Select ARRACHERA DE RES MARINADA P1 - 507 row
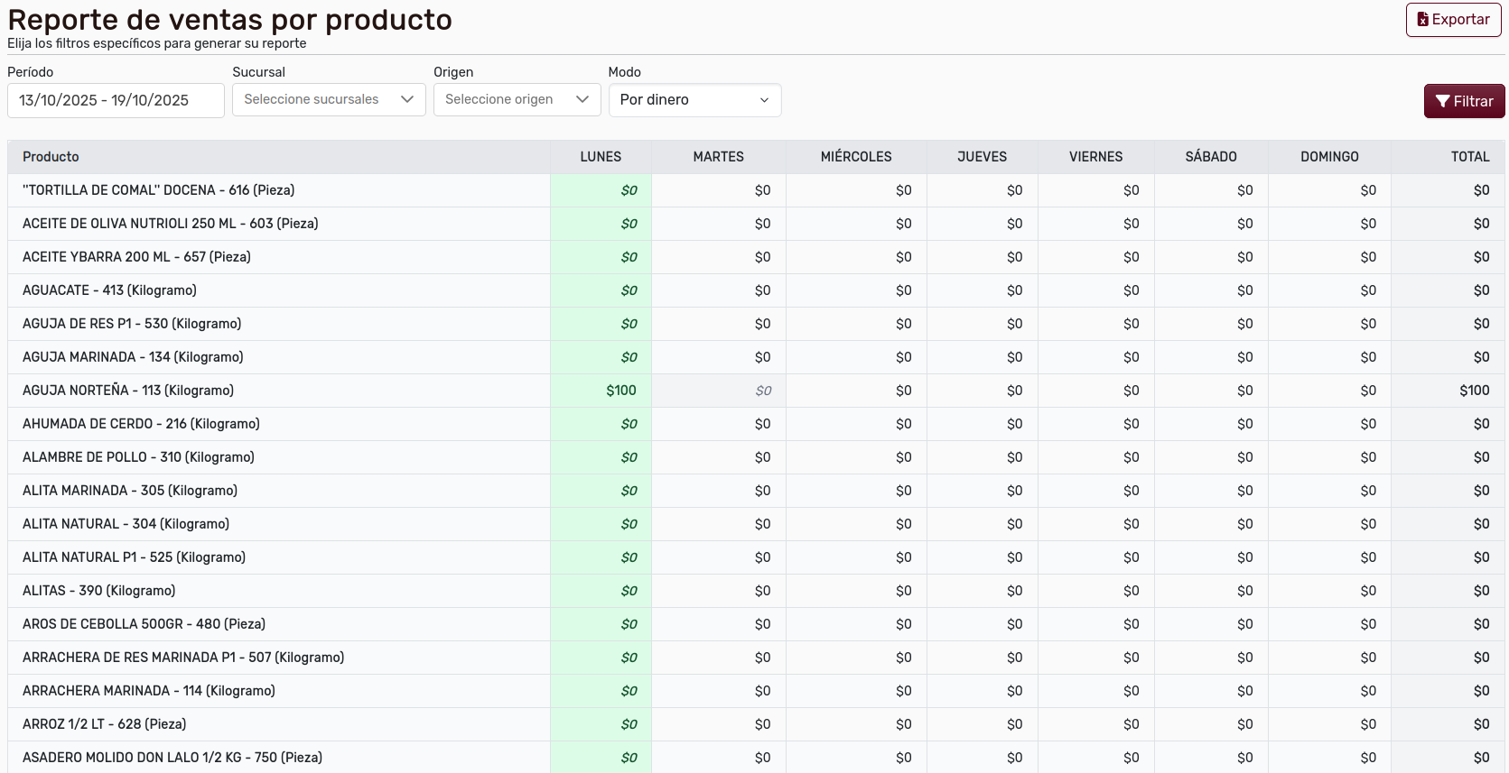This screenshot has height=773, width=1509. tap(756, 658)
